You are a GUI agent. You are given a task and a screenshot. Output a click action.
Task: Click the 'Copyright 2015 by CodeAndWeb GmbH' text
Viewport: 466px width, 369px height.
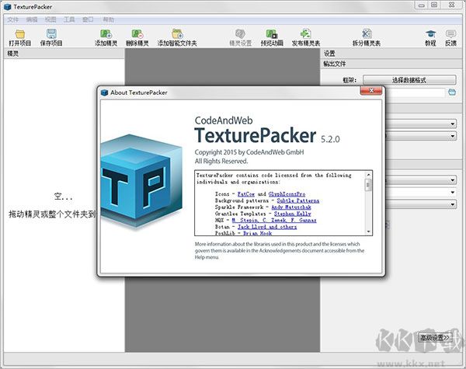(x=249, y=152)
